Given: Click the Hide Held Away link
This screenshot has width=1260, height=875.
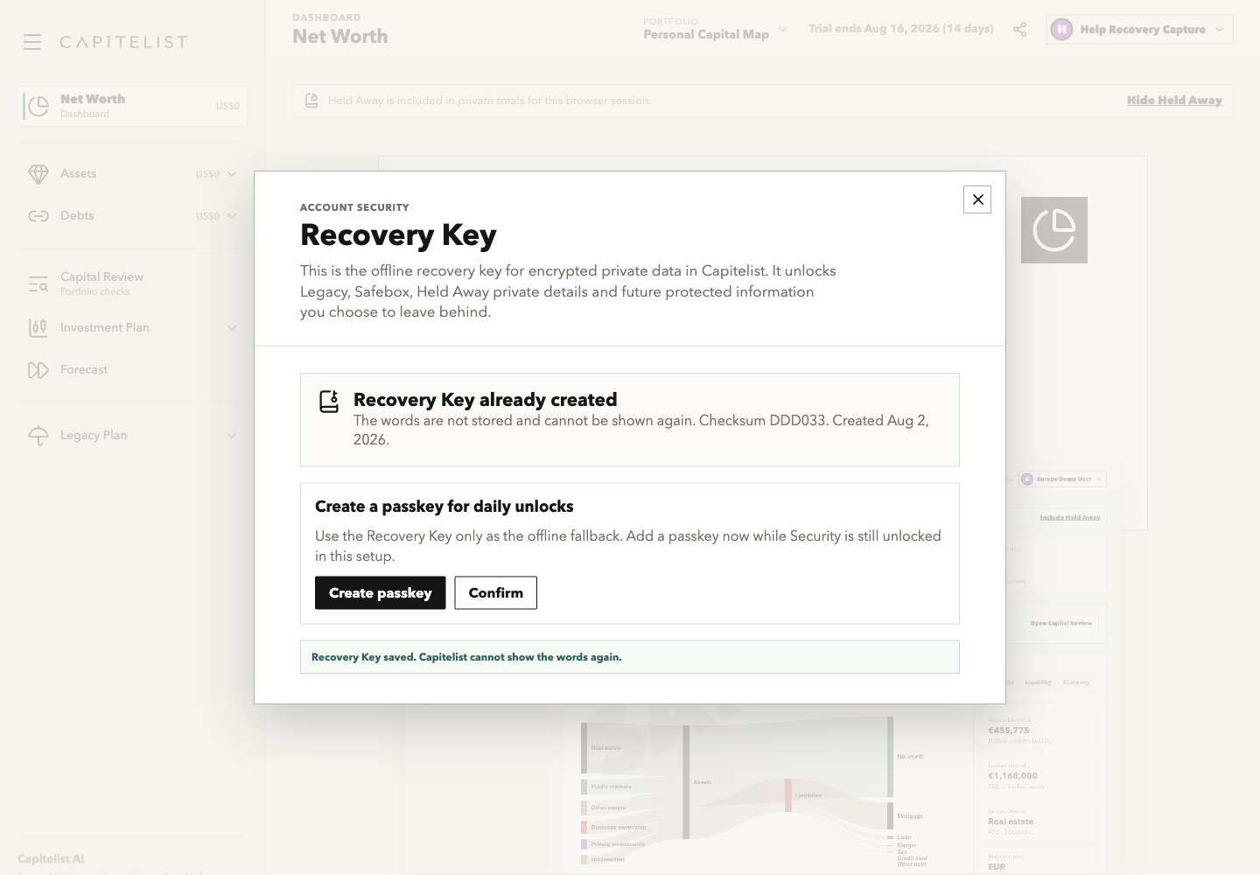Looking at the screenshot, I should (x=1174, y=101).
